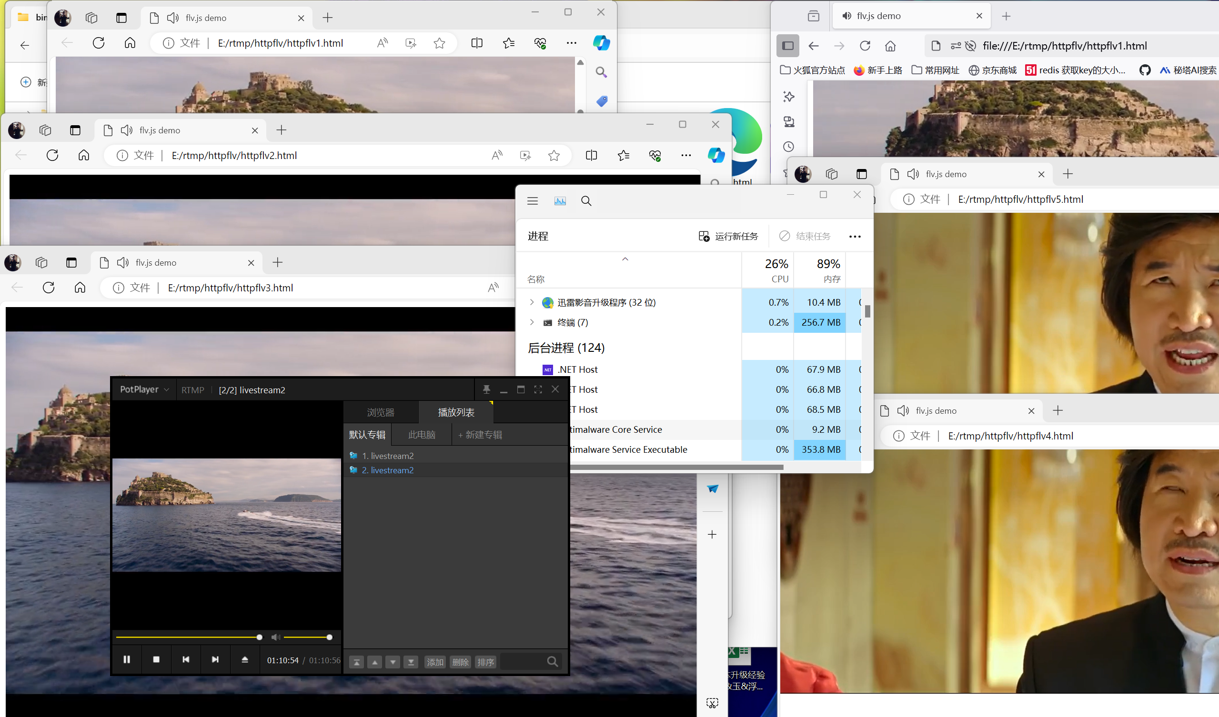Click 运行新任务 in Task Manager
The height and width of the screenshot is (717, 1219).
coord(728,237)
